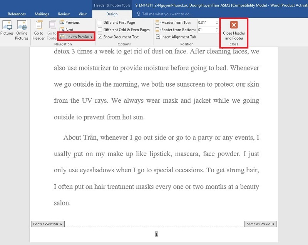Click Go to Header icon

pyautogui.click(x=38, y=30)
